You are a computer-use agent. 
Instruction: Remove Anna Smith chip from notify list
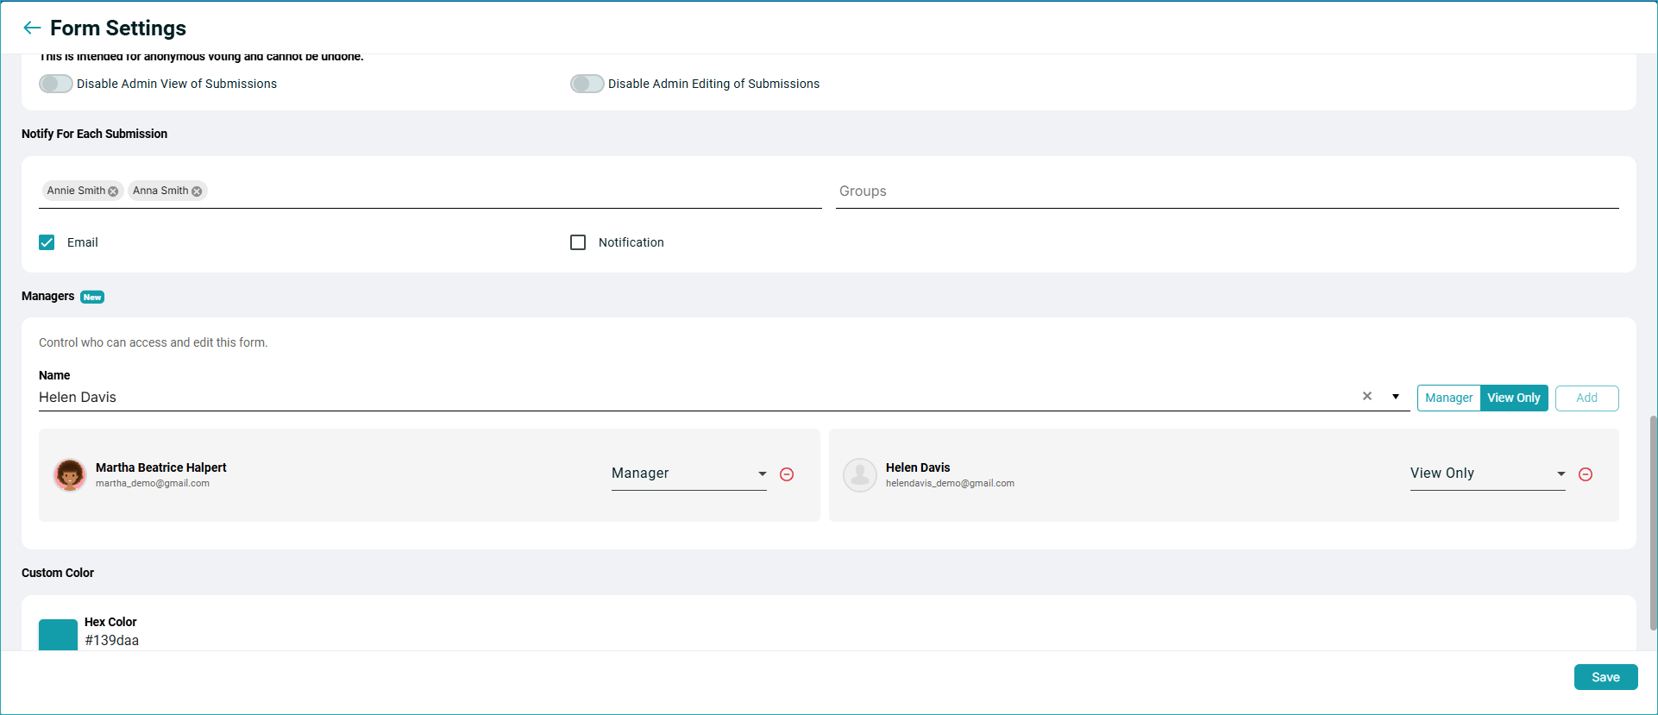(x=197, y=191)
